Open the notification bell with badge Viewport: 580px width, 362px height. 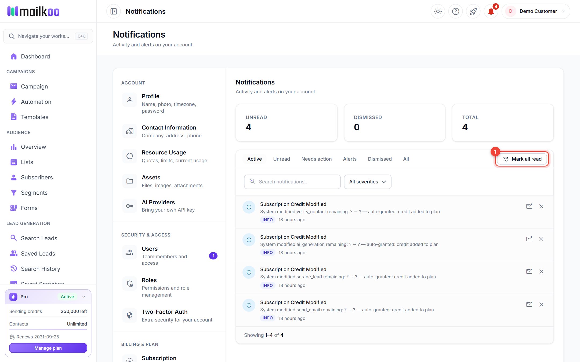491,11
